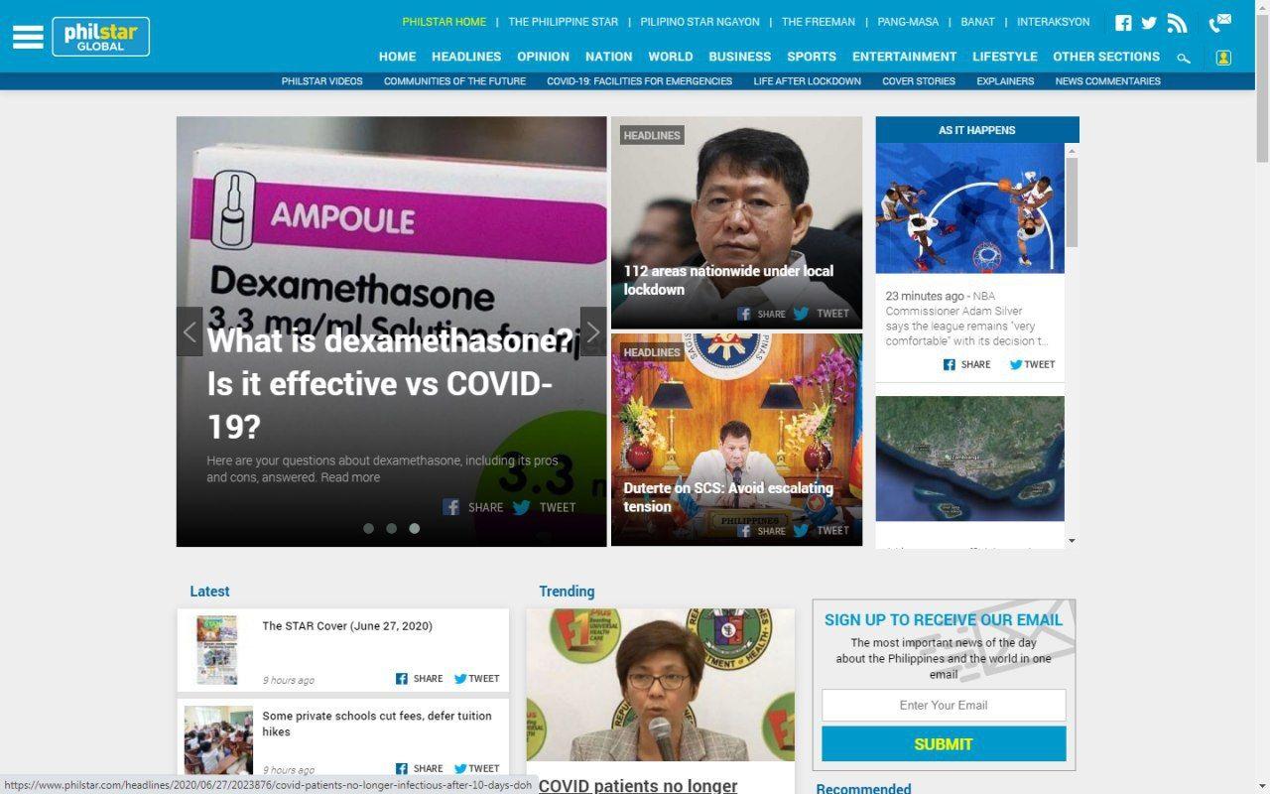Open the Entertainment nav menu item
Viewport: 1270px width, 794px height.
coord(904,57)
